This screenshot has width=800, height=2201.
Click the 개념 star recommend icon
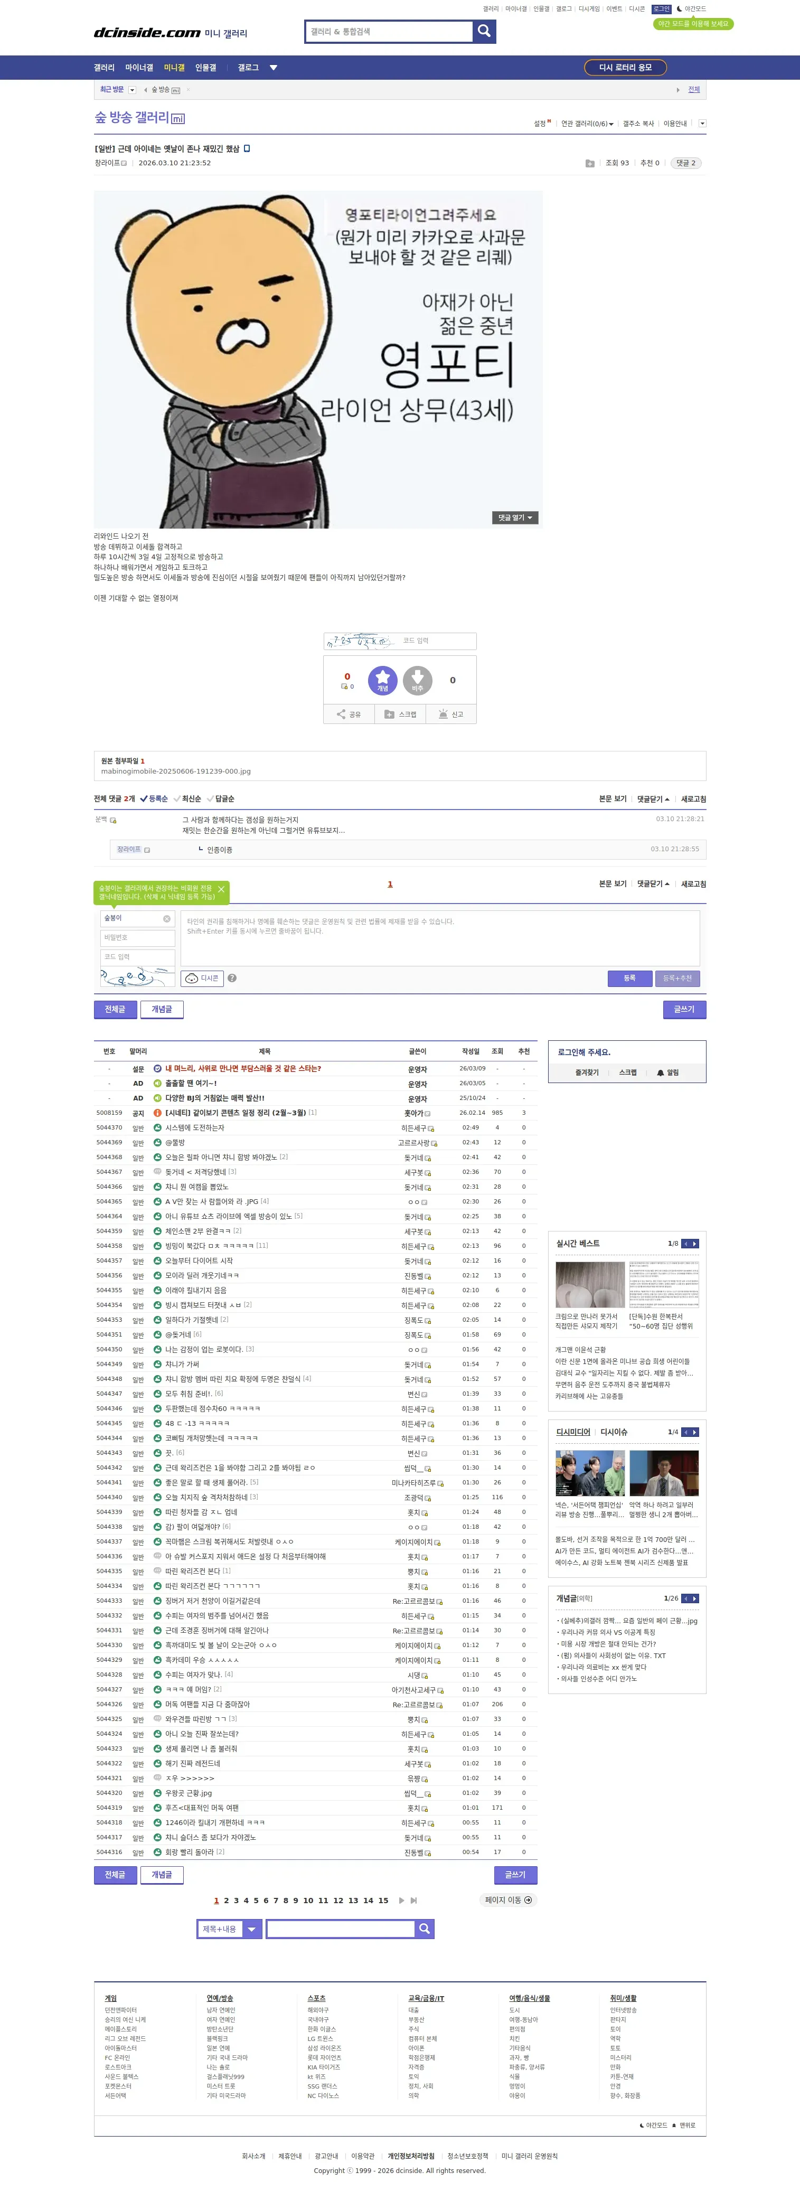click(x=382, y=680)
